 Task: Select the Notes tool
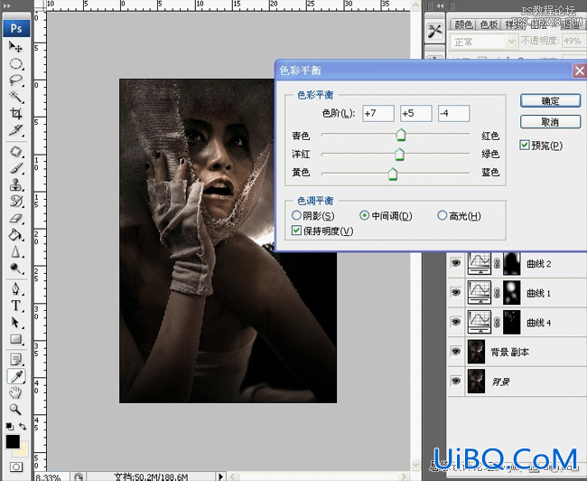click(x=15, y=359)
